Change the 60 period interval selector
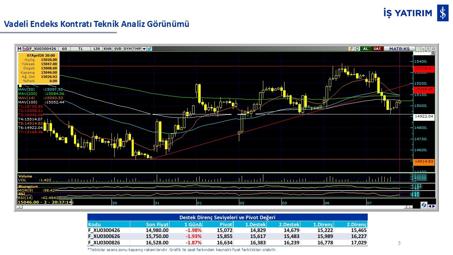This screenshot has height=255, width=453. pos(64,49)
